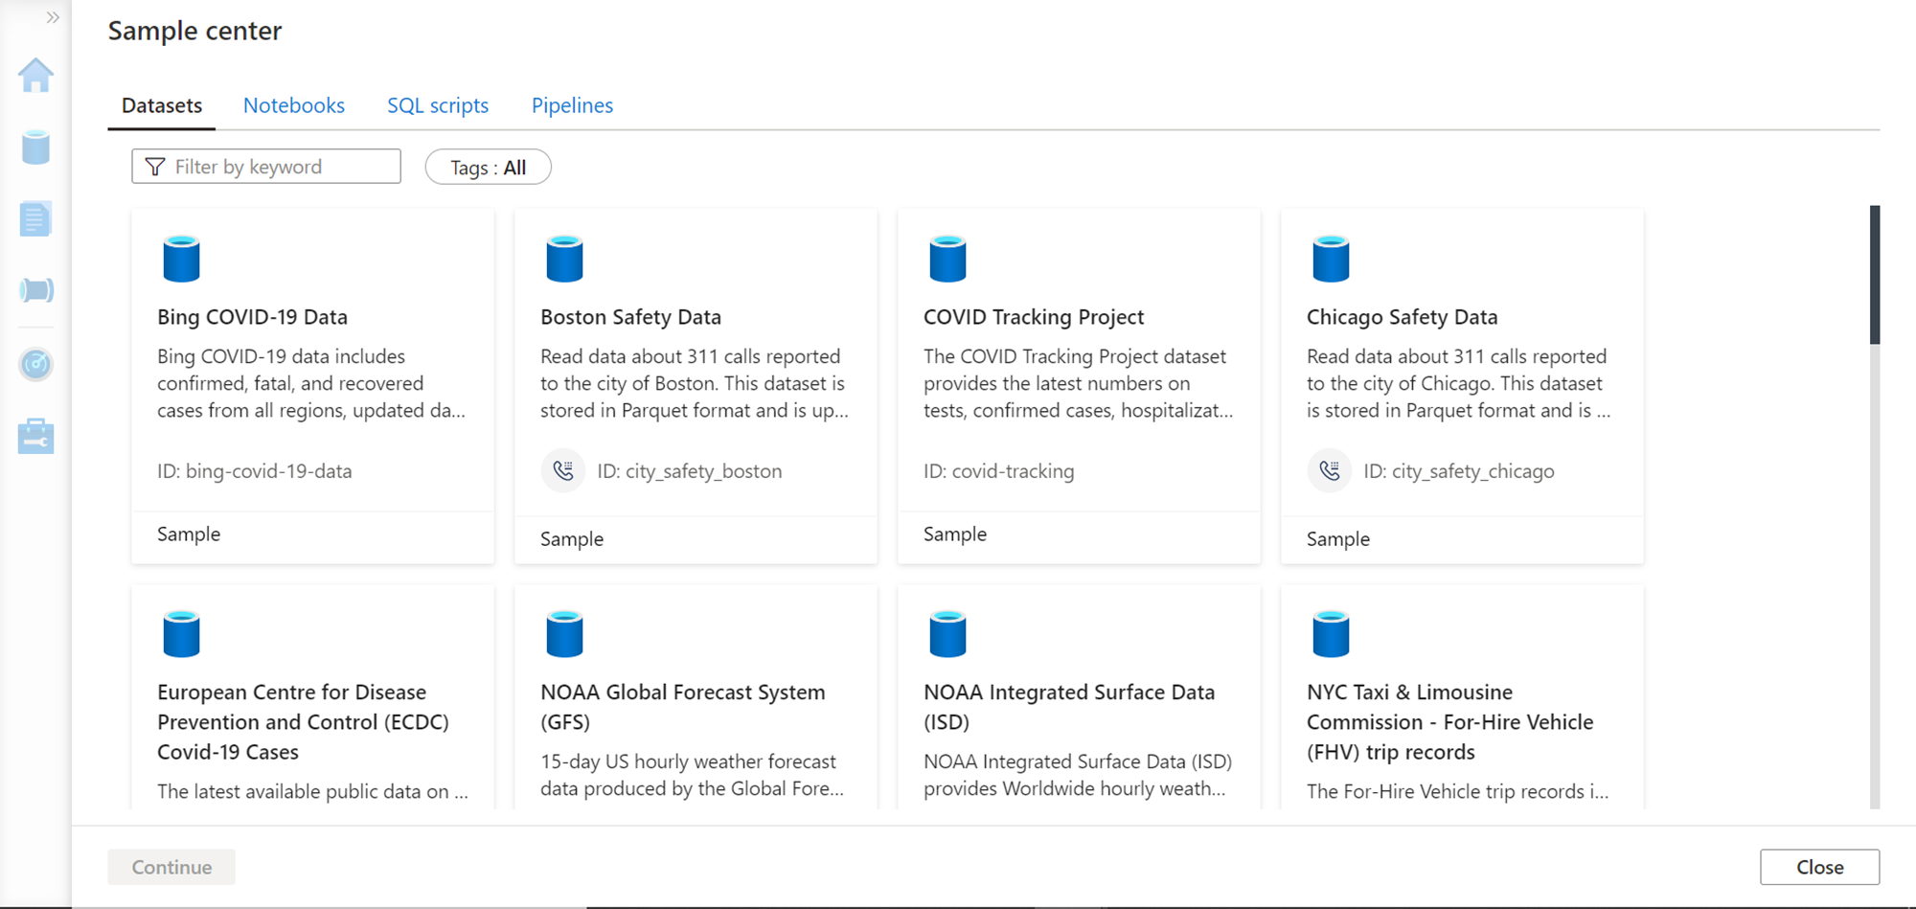Expand the left navigation sidebar
This screenshot has height=909, width=1916.
tap(53, 17)
